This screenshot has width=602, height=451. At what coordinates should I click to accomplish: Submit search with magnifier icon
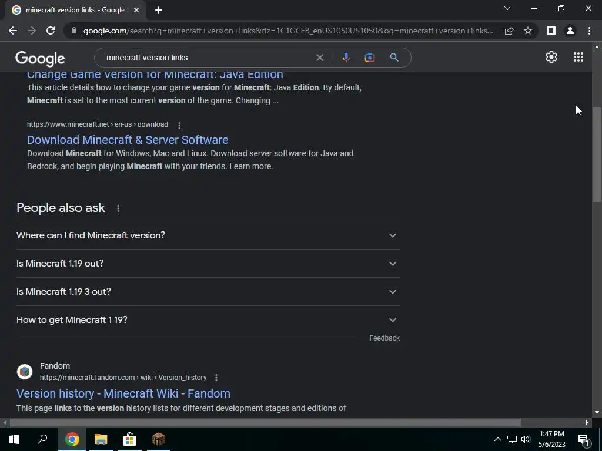coord(394,58)
